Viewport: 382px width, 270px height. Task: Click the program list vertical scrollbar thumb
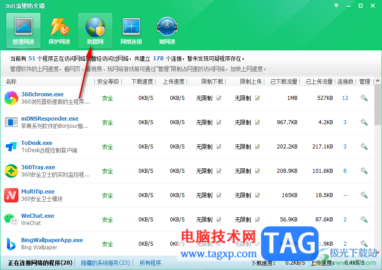coord(378,105)
